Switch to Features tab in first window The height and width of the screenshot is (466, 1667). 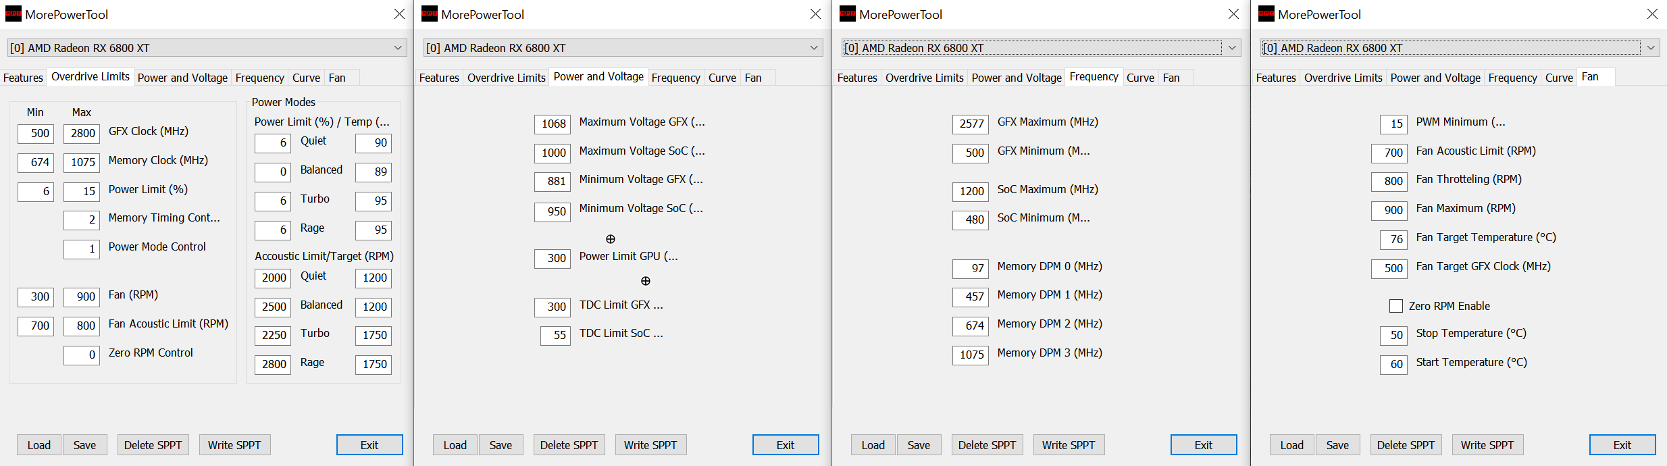(x=23, y=78)
